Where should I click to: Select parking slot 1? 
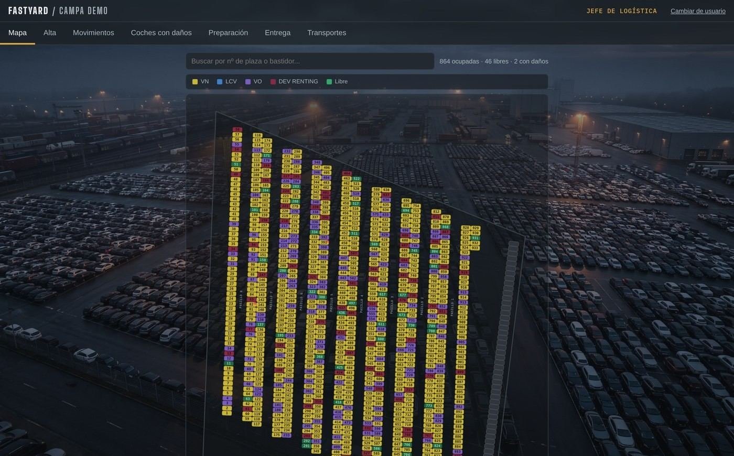pyautogui.click(x=226, y=413)
